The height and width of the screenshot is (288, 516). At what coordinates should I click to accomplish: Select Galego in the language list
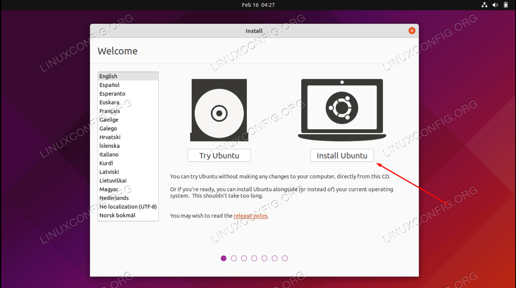pyautogui.click(x=128, y=129)
